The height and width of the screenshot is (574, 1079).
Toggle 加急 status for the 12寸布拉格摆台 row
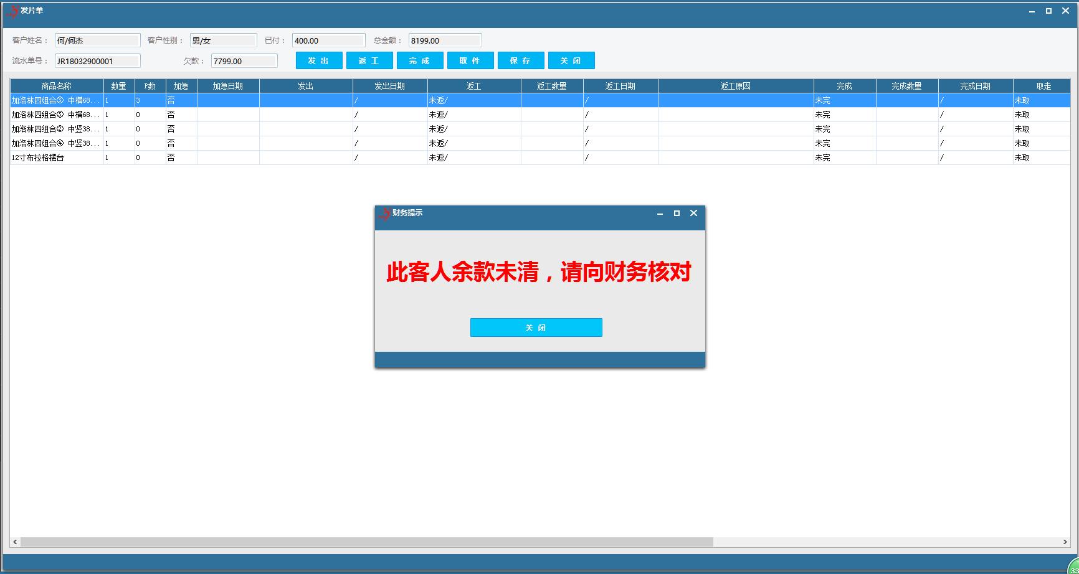click(x=181, y=158)
